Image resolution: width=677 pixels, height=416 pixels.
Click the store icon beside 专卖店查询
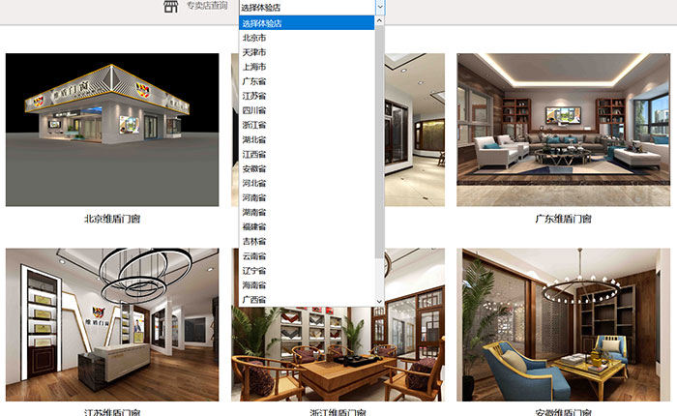[170, 8]
